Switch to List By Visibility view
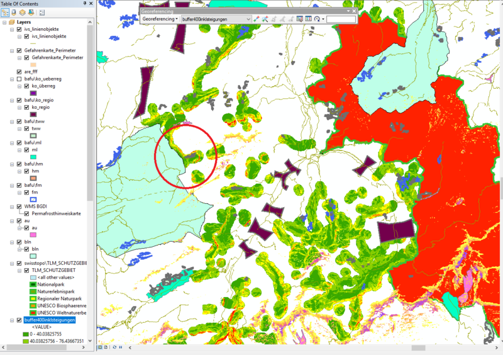Image resolution: width=503 pixels, height=355 pixels. [23, 12]
